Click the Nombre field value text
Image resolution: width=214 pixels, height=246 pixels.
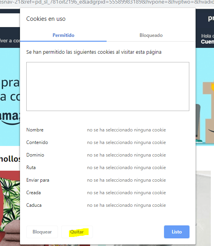pyautogui.click(x=126, y=130)
